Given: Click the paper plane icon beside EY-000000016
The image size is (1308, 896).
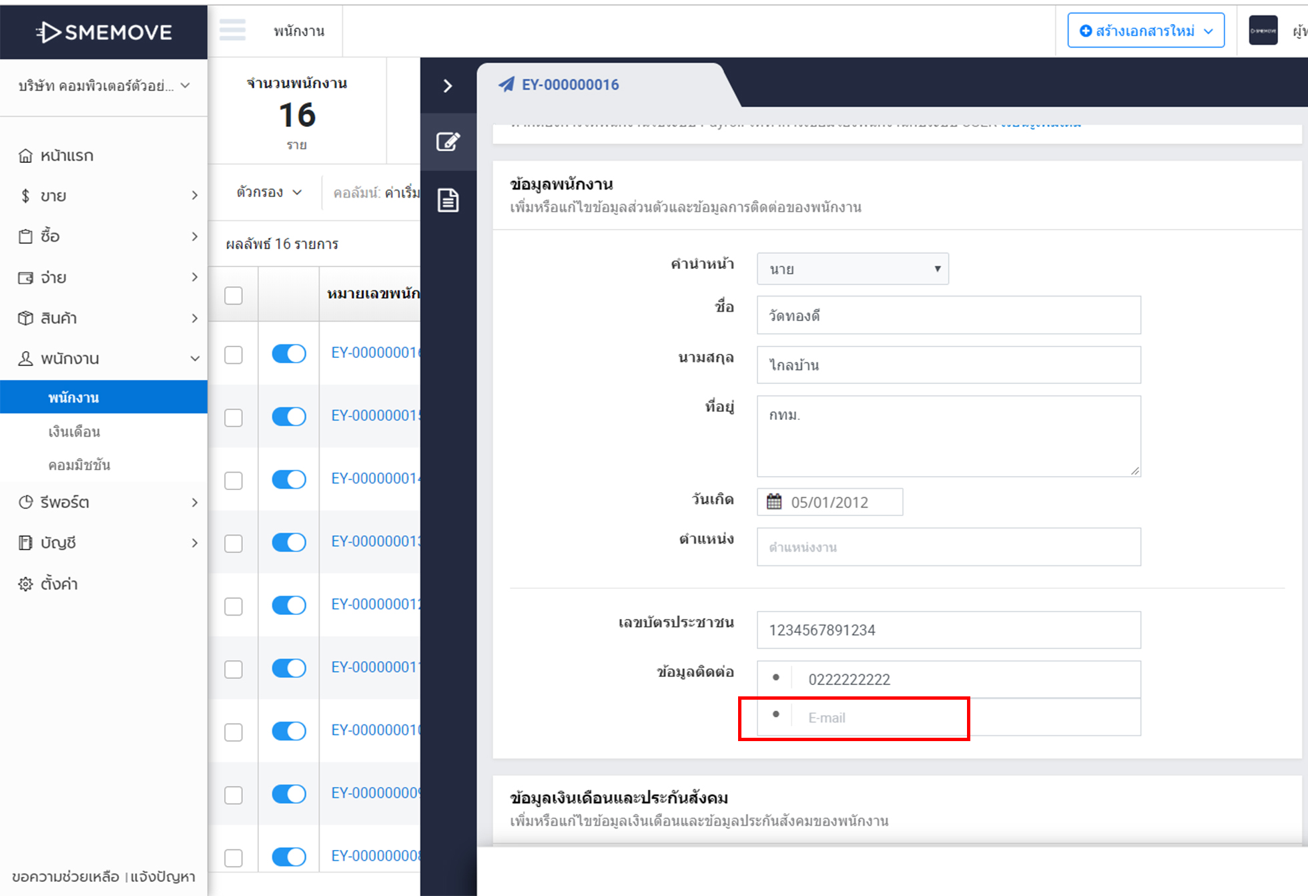Looking at the screenshot, I should (507, 85).
